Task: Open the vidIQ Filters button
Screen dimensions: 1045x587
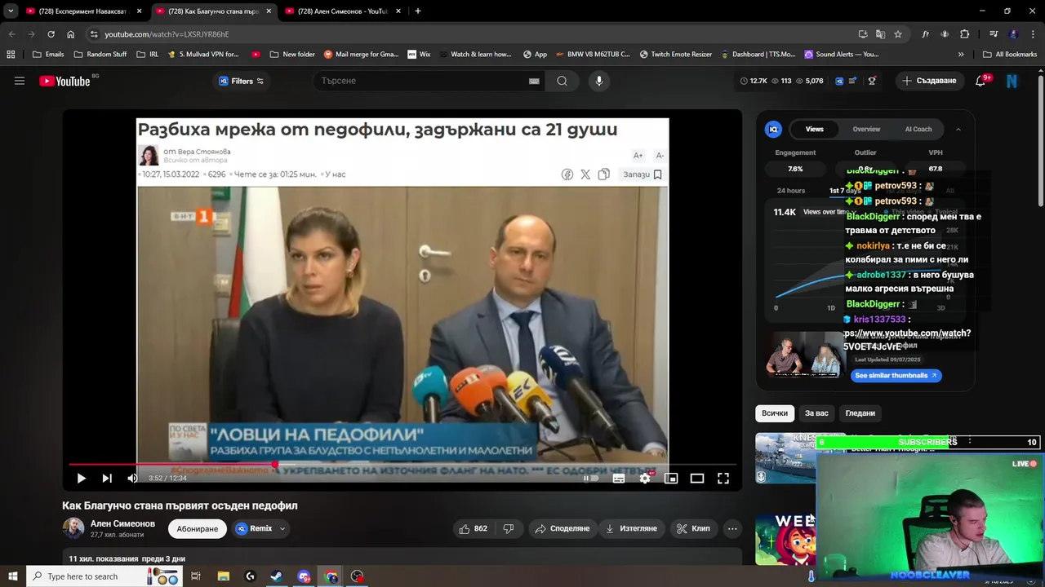Action: [241, 81]
